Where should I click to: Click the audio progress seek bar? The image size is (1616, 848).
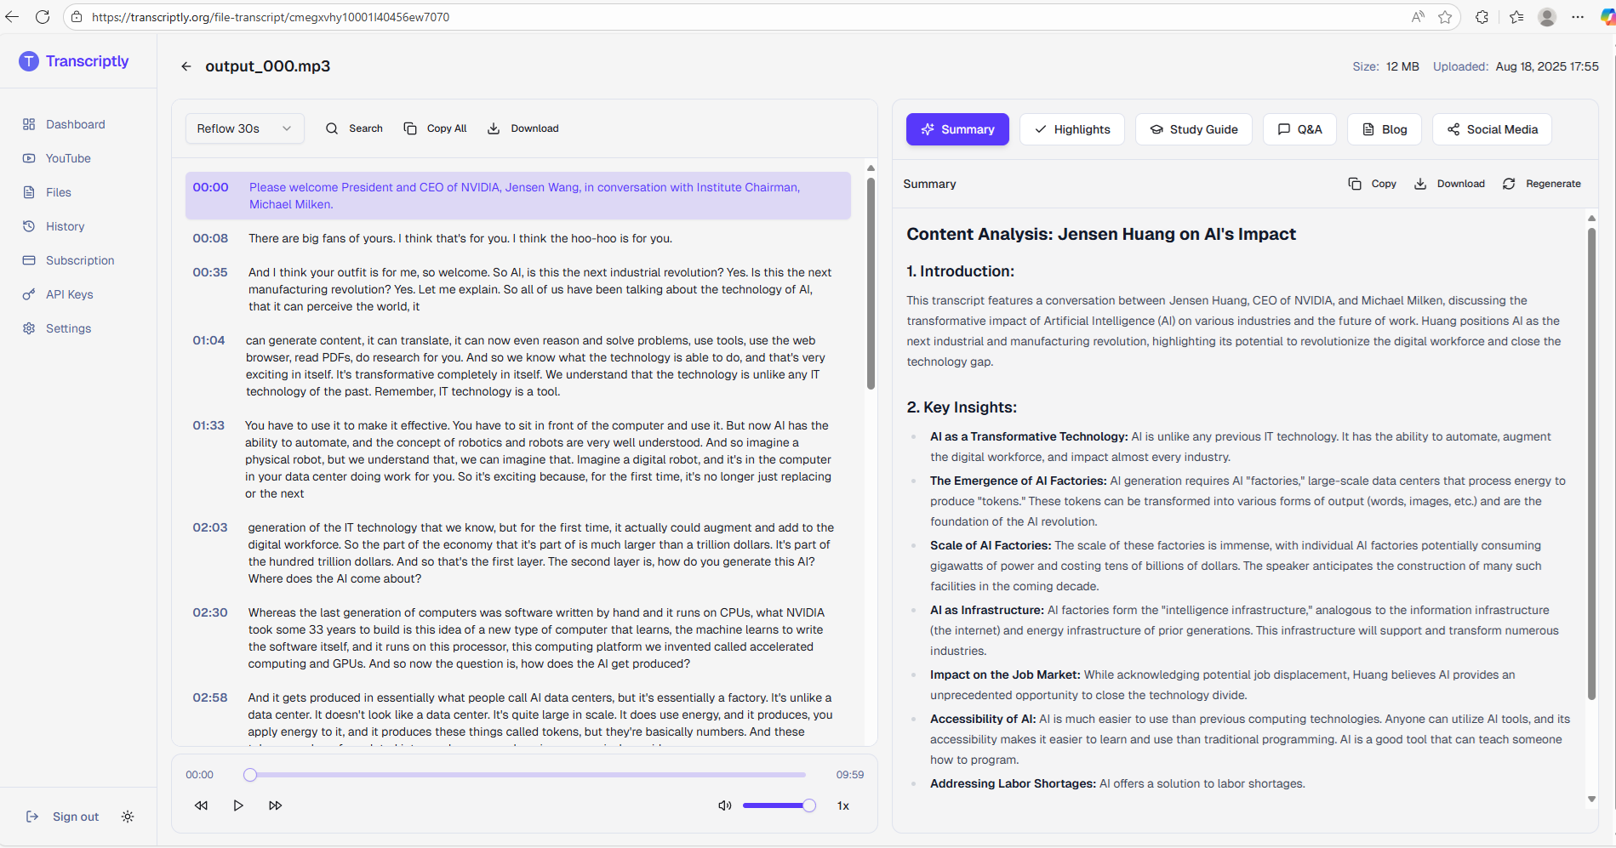click(x=527, y=775)
